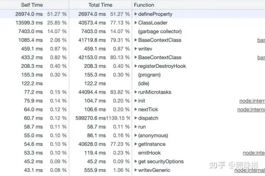Expand the nextTick function arrow

click(136, 110)
